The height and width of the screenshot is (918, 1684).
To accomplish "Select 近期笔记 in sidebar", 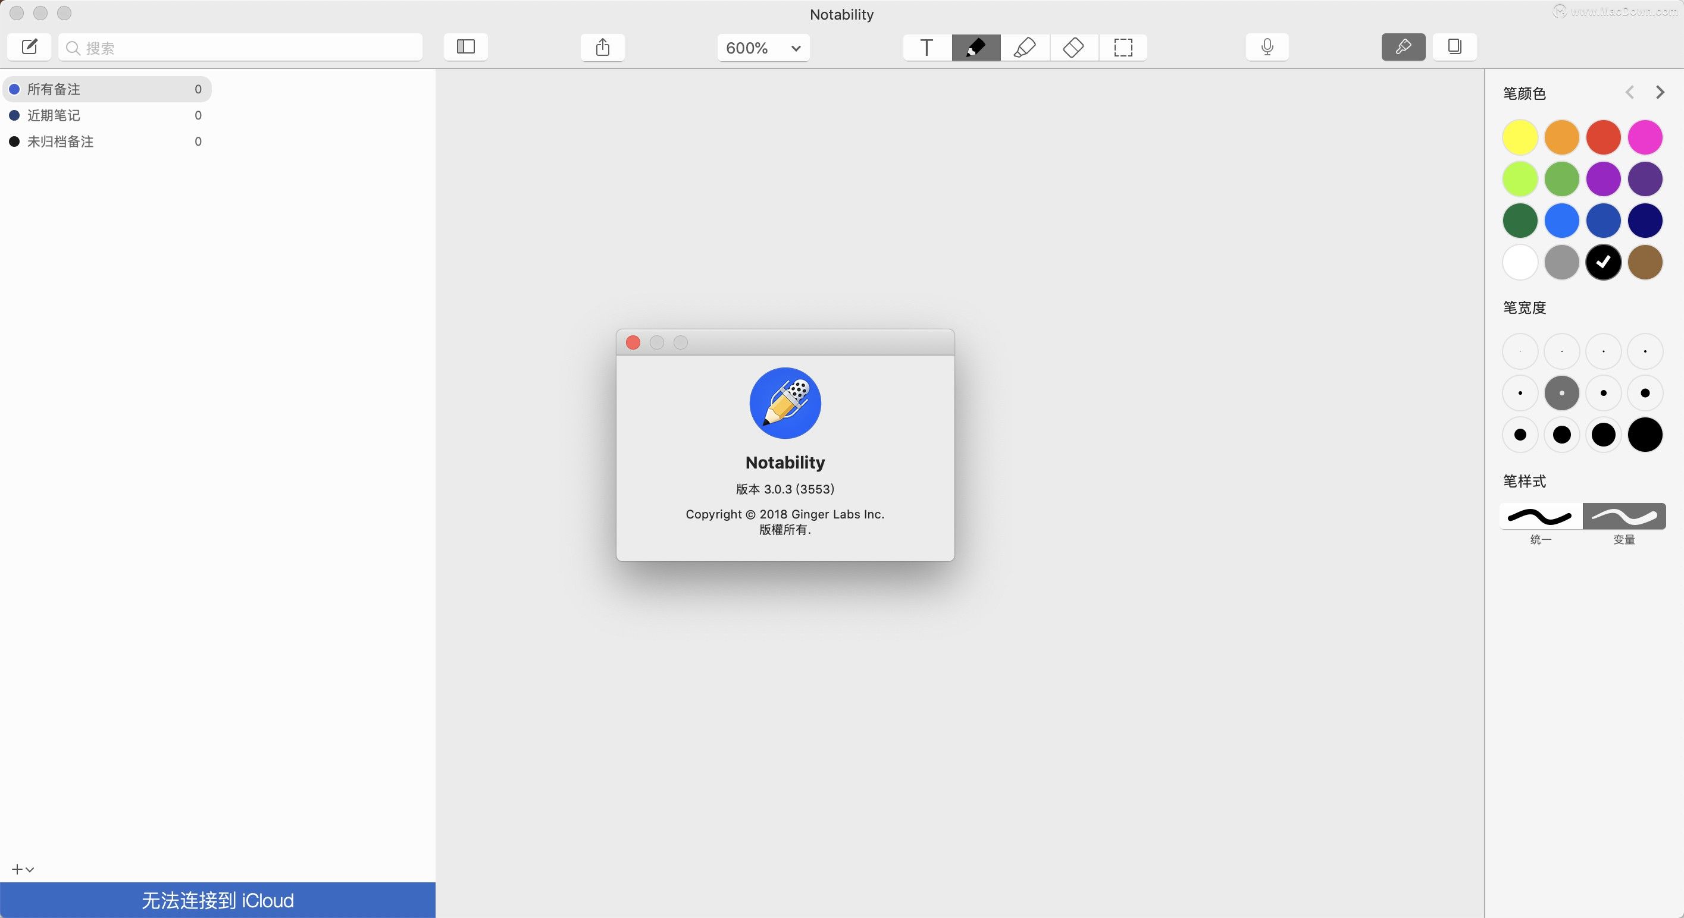I will pos(107,115).
